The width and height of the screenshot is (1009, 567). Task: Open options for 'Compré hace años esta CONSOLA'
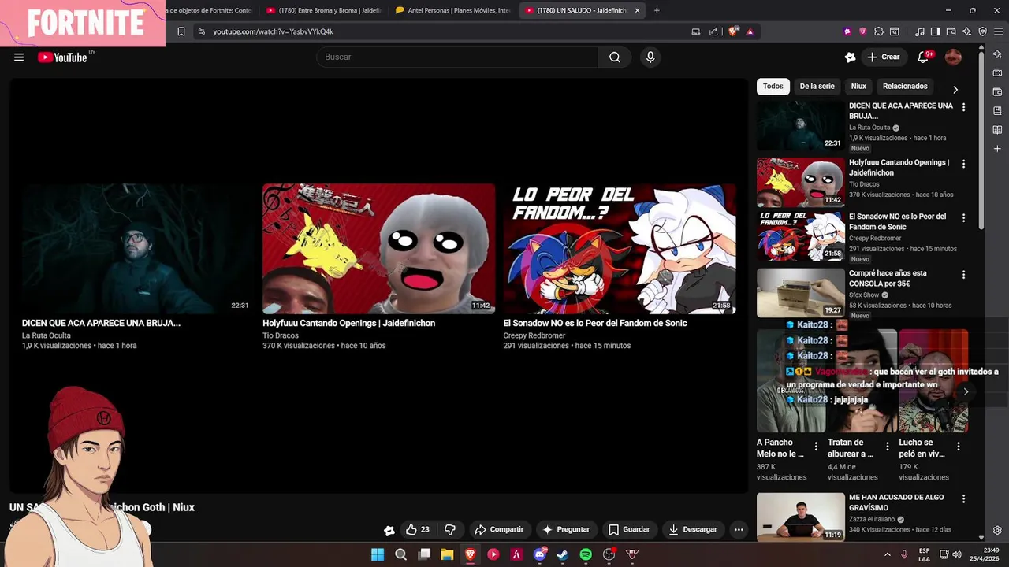(963, 275)
